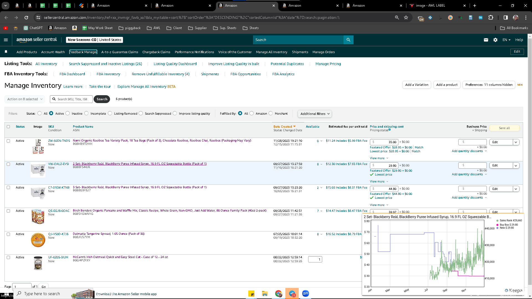The image size is (532, 299).
Task: Select Fulfilled By 'Amazon' radio button
Action: click(x=252, y=113)
